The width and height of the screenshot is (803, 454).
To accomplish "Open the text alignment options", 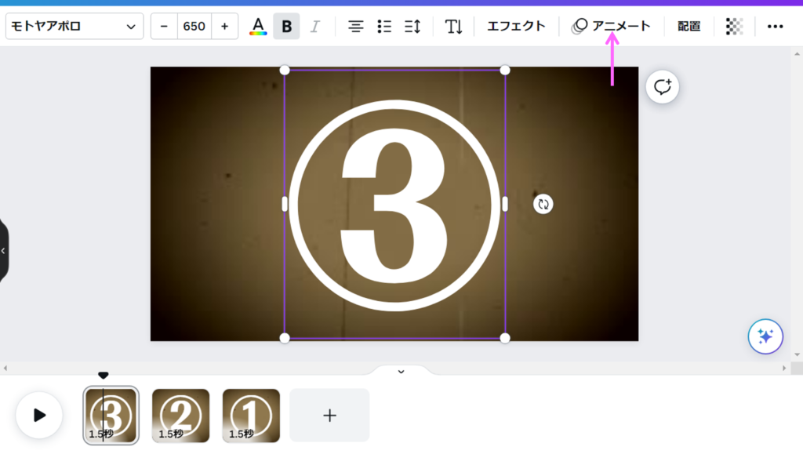I will coord(356,27).
